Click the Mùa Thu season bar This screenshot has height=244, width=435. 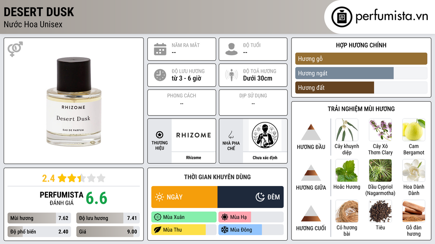click(184, 230)
